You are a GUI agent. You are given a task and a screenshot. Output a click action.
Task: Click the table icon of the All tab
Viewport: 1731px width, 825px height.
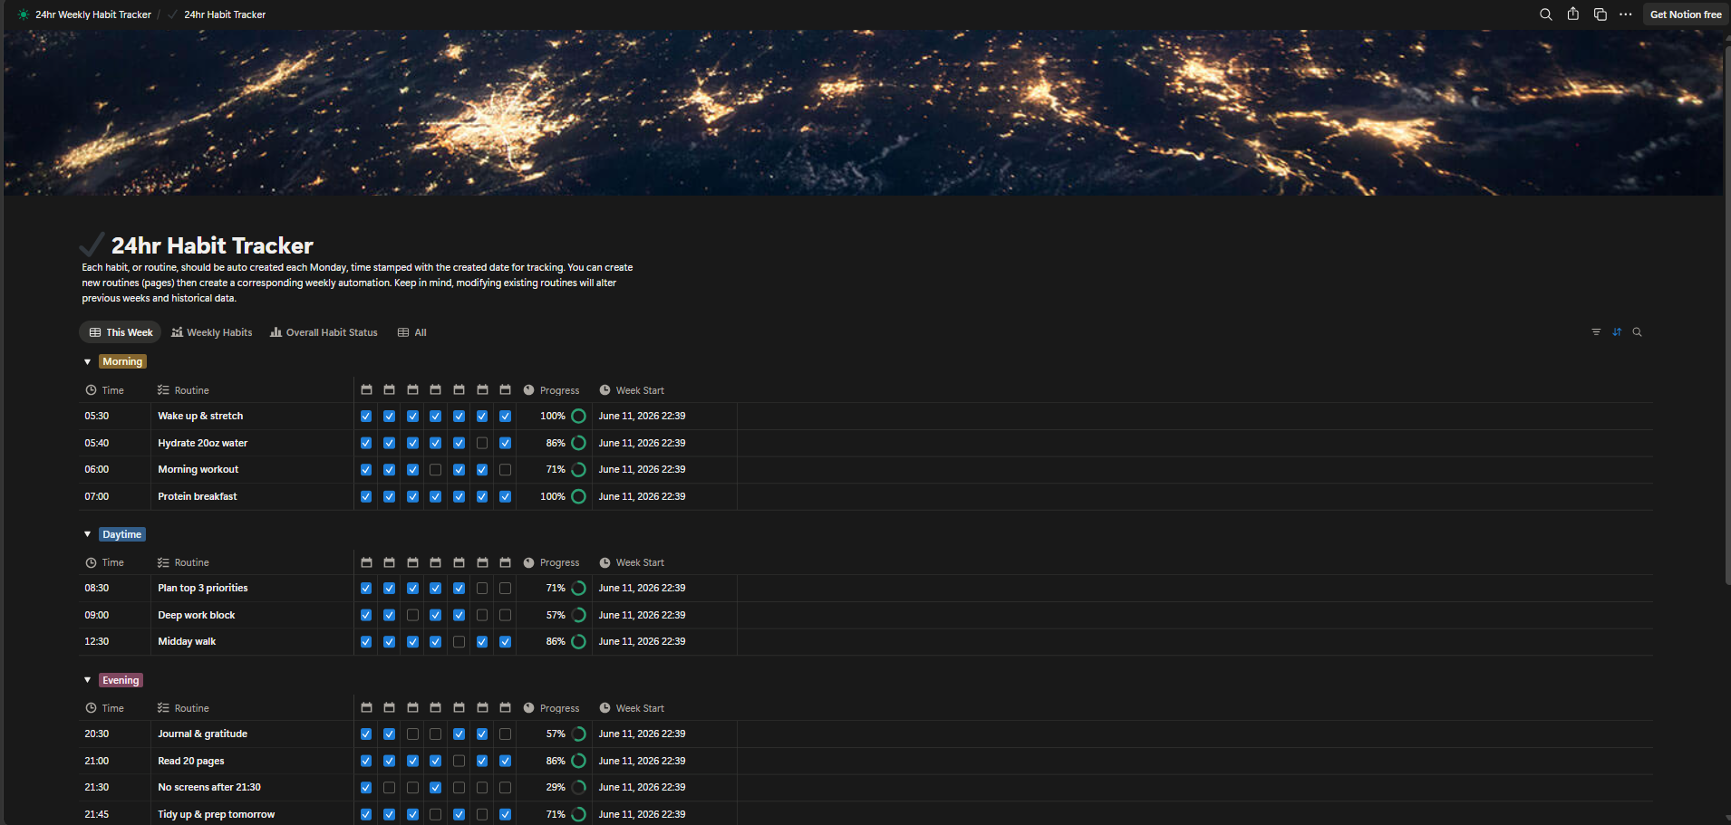tap(403, 332)
